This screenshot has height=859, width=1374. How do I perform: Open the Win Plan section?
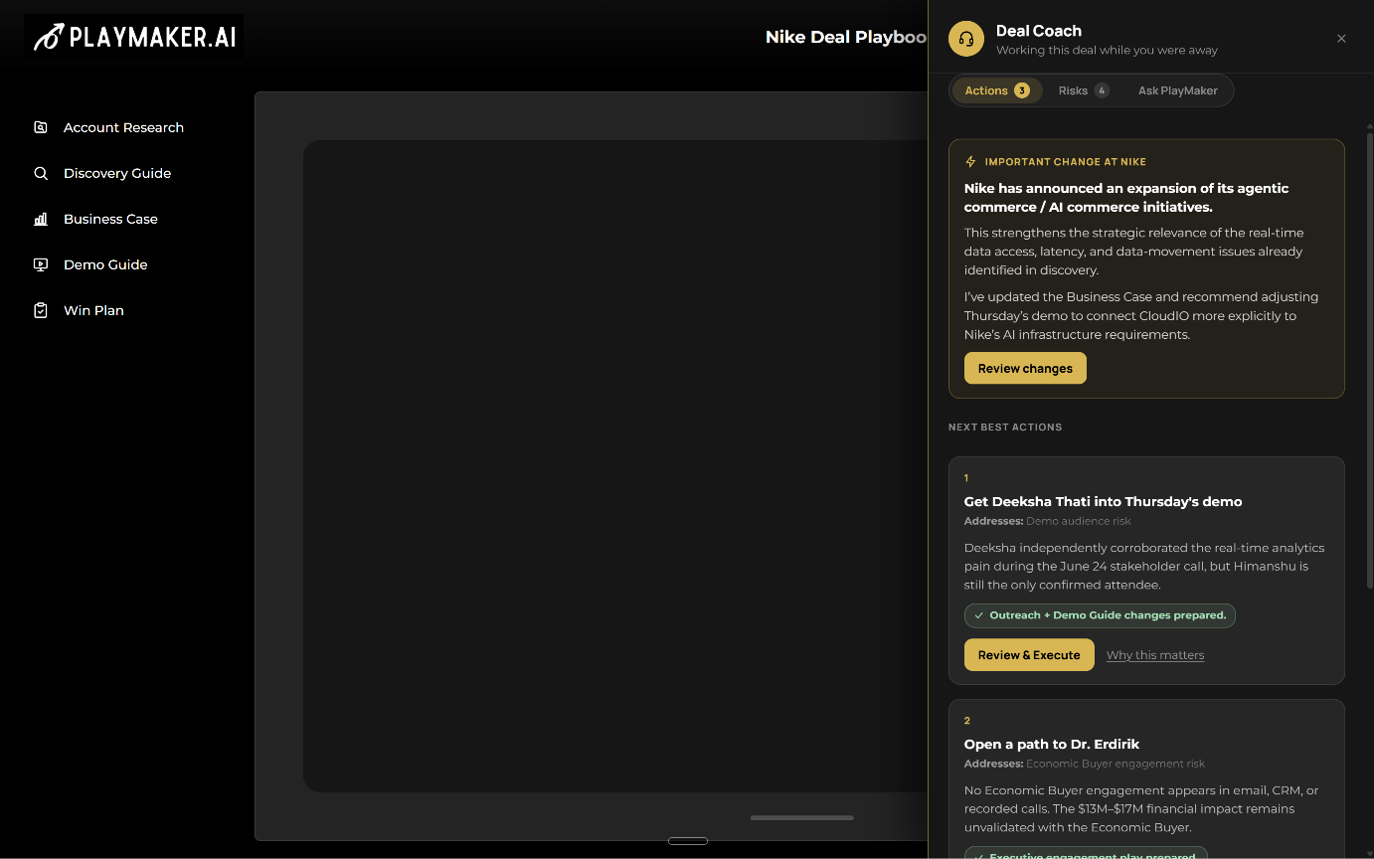tap(93, 310)
